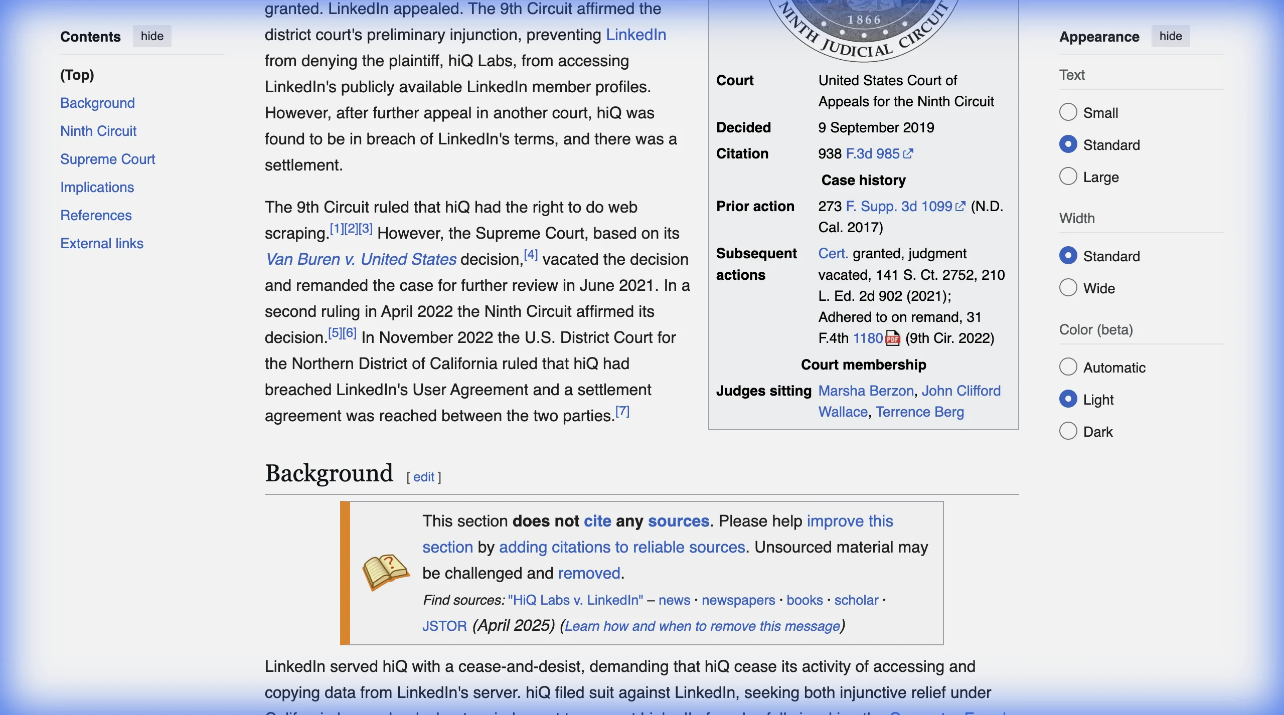Select Large text size
This screenshot has height=715, width=1284.
1070,176
